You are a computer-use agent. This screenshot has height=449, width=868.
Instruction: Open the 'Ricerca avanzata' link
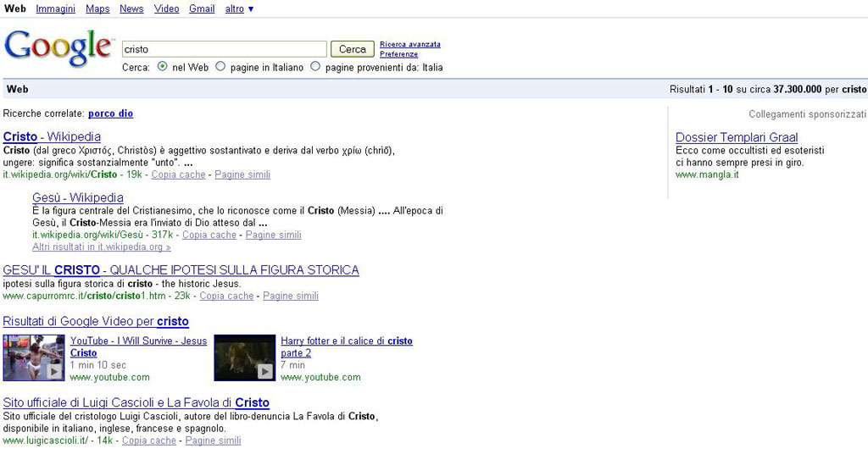[409, 44]
